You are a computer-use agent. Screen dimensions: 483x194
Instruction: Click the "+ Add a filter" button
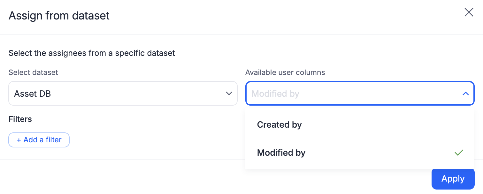click(x=39, y=140)
